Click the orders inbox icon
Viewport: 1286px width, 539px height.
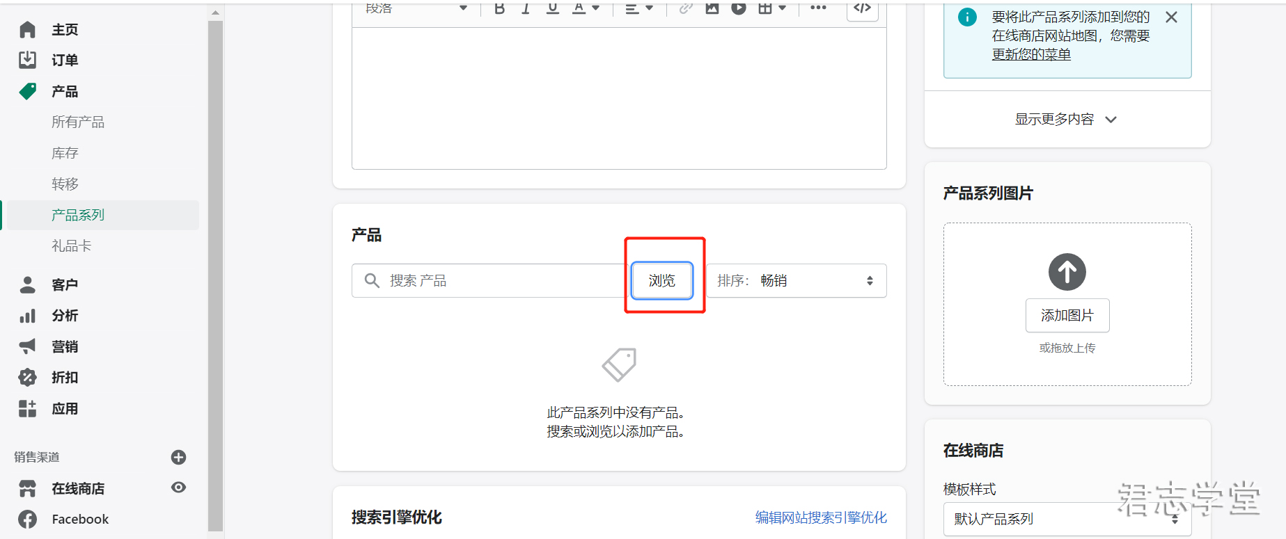(27, 60)
